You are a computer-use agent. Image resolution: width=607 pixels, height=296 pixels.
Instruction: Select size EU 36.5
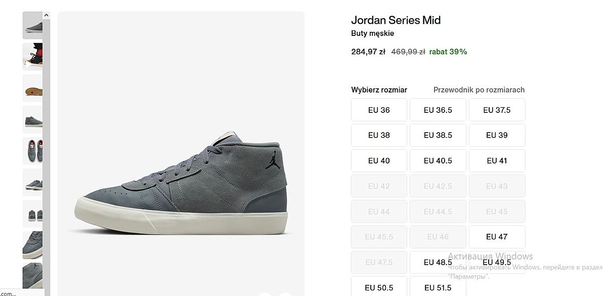click(438, 110)
